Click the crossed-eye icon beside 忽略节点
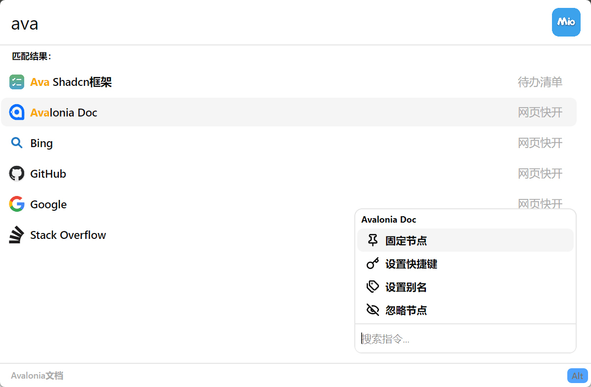 (373, 310)
